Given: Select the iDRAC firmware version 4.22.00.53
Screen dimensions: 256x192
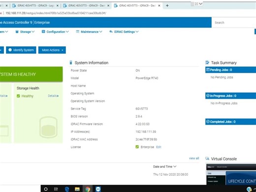Looking at the screenshot, I should pos(142,124).
